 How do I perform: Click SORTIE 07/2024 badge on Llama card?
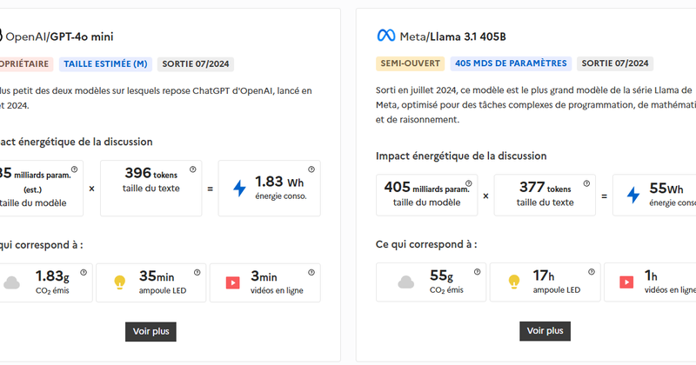coord(614,63)
